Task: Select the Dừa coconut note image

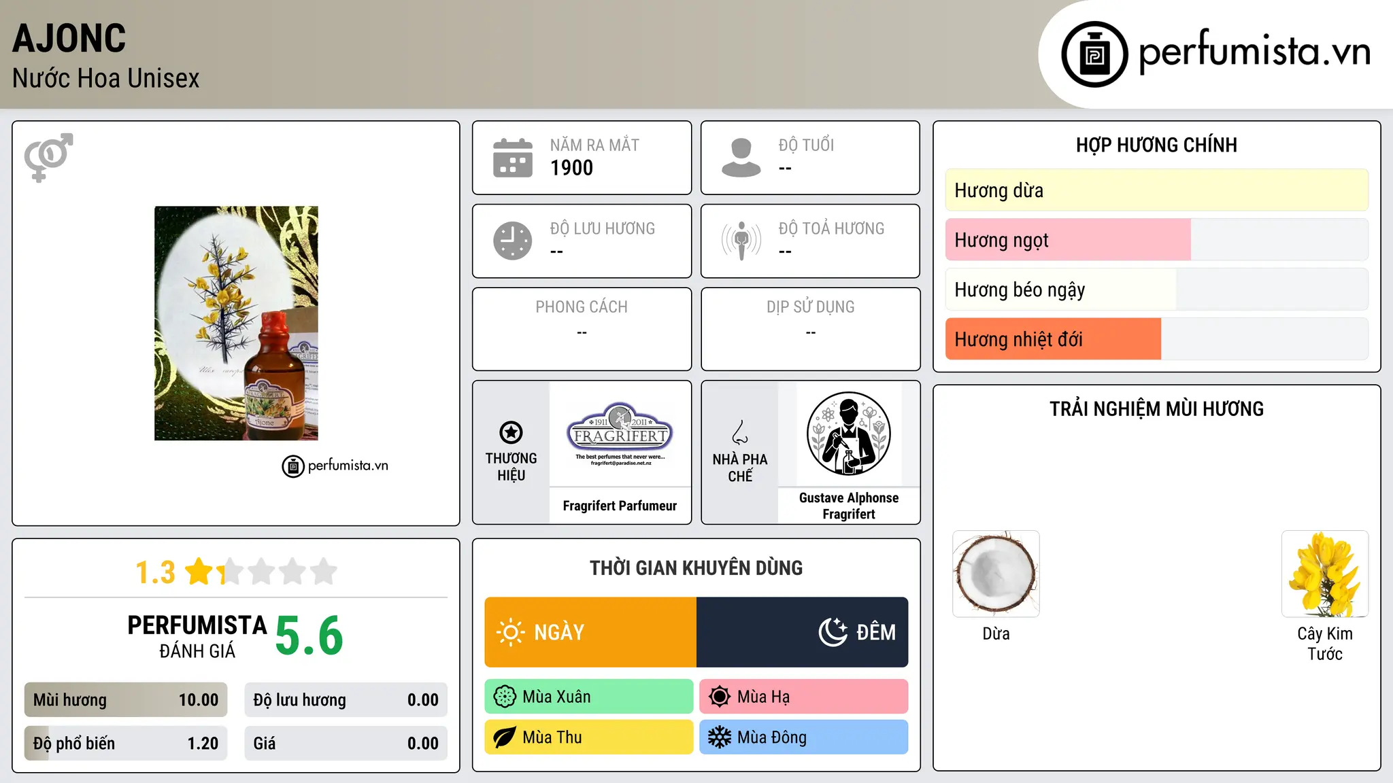Action: (996, 574)
